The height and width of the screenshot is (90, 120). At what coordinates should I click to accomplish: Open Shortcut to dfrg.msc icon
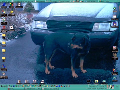115,72
